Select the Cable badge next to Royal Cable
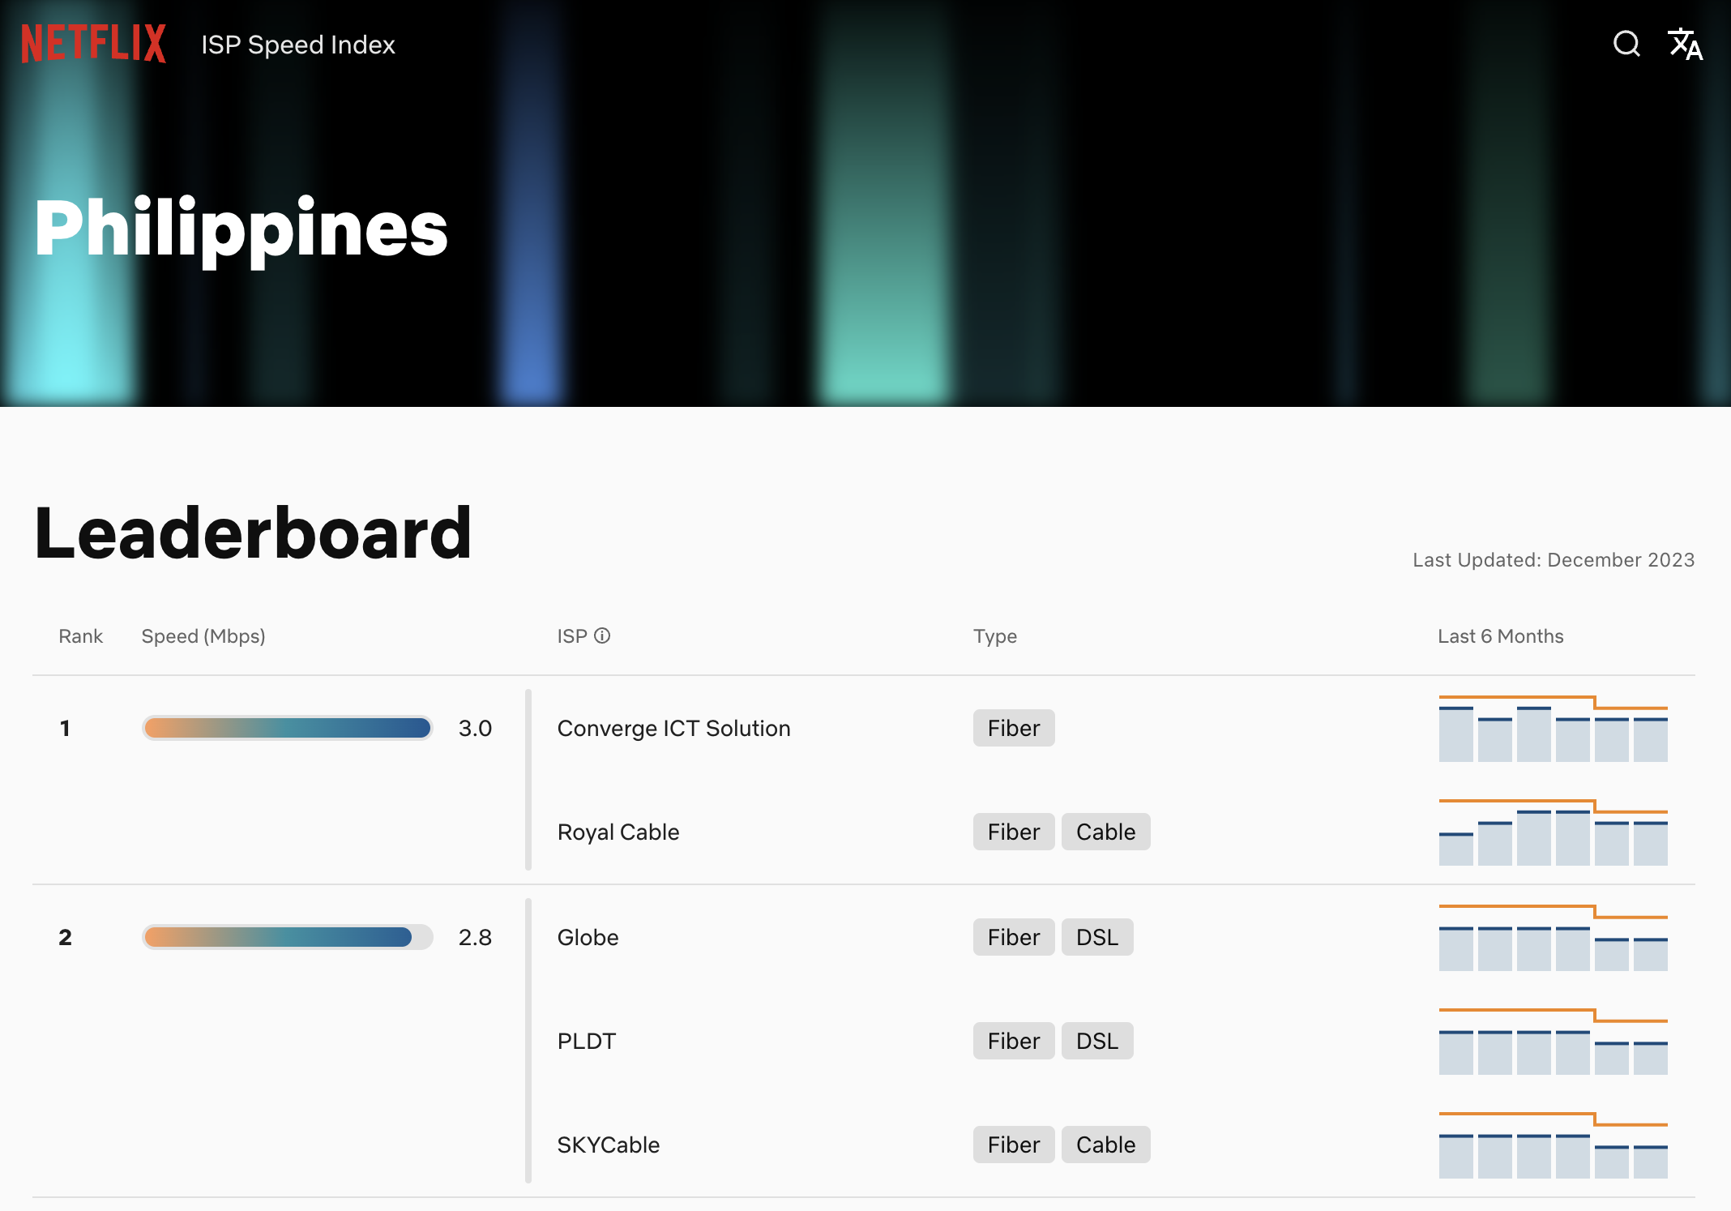Screen dimensions: 1731x1211 click(1105, 832)
